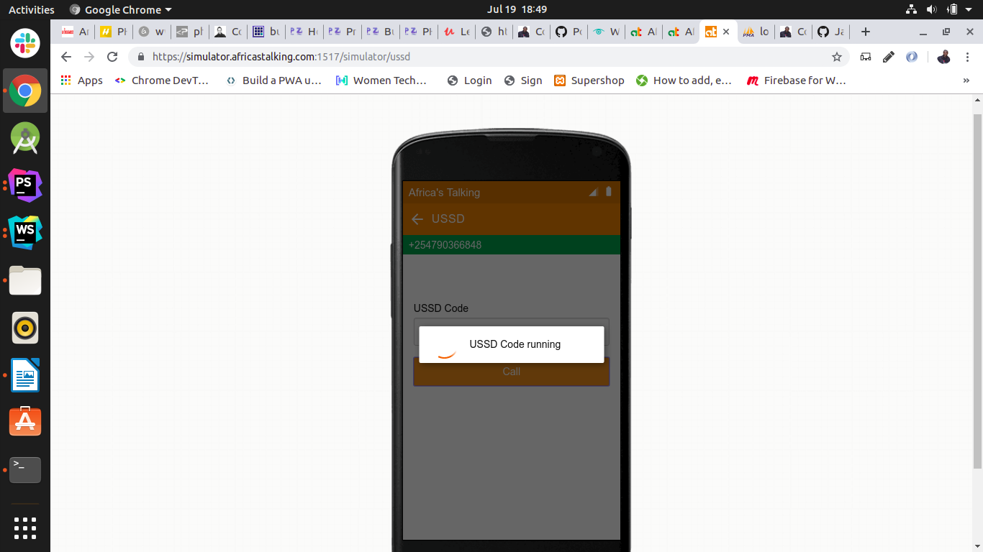This screenshot has width=983, height=552.
Task: Show hidden bookmarks with the chevron
Action: [966, 80]
